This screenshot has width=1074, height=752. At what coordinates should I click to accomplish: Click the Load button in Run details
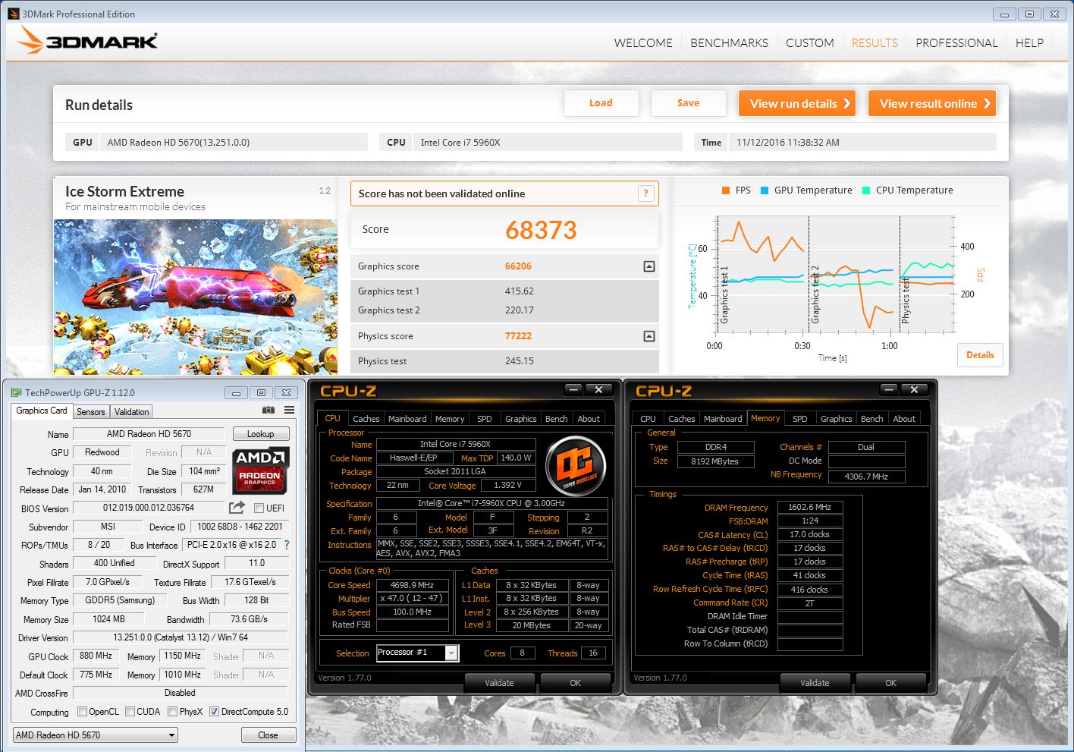tap(601, 103)
